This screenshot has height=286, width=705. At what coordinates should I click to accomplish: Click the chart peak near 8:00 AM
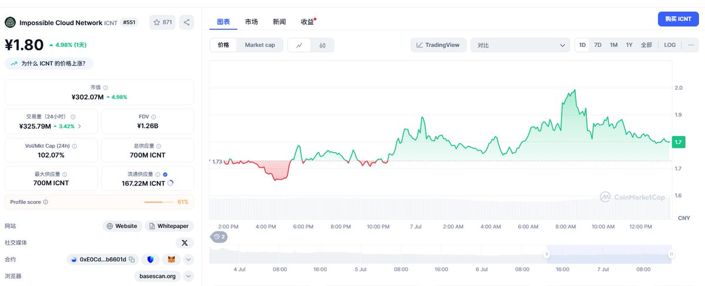[573, 91]
